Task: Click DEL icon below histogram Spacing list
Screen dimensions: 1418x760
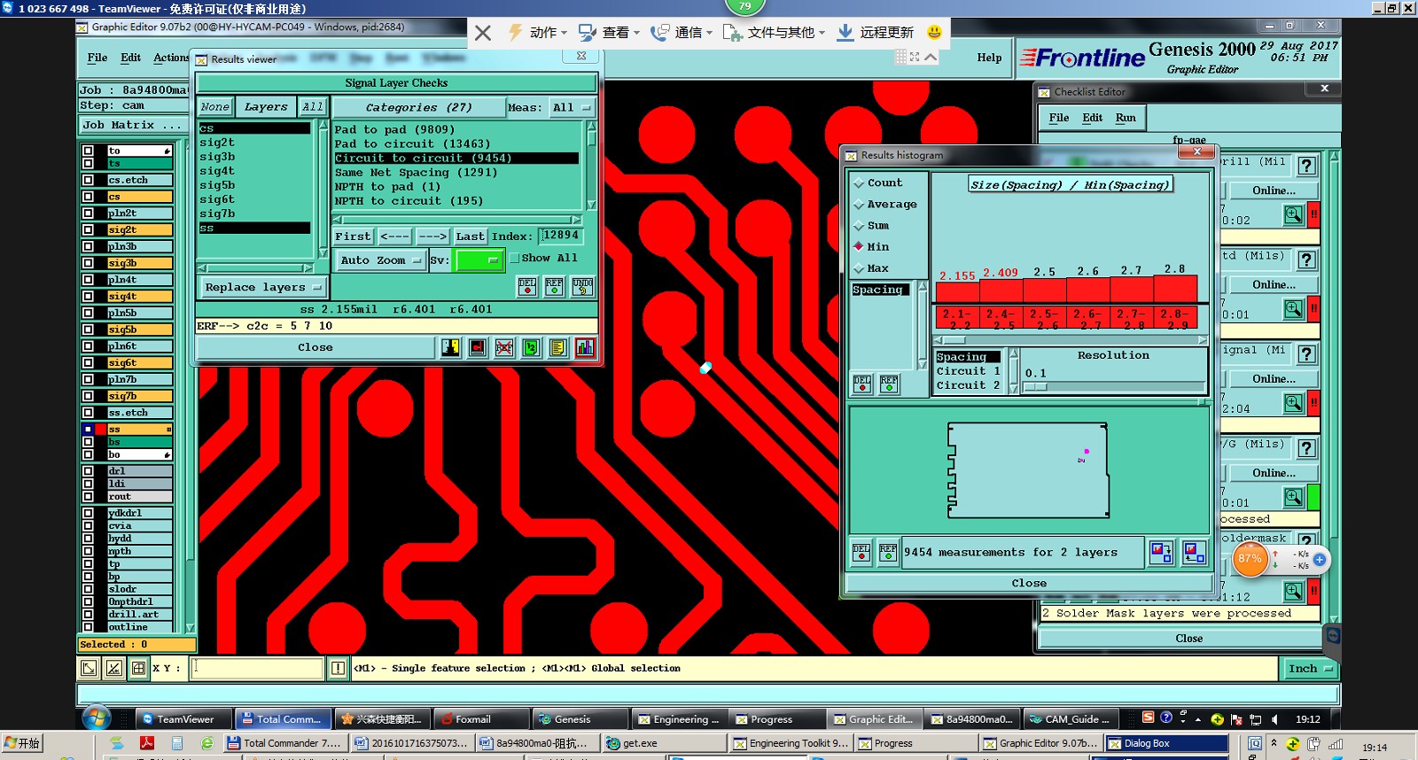Action: coord(862,384)
